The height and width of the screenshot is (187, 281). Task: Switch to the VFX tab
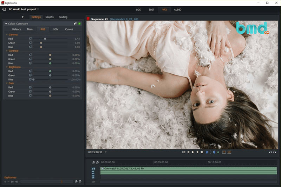tap(164, 10)
